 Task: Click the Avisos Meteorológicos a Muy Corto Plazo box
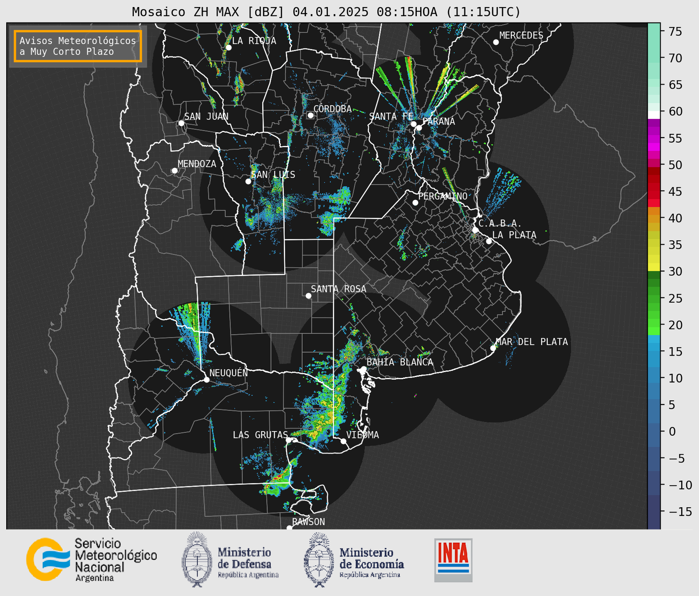point(78,46)
